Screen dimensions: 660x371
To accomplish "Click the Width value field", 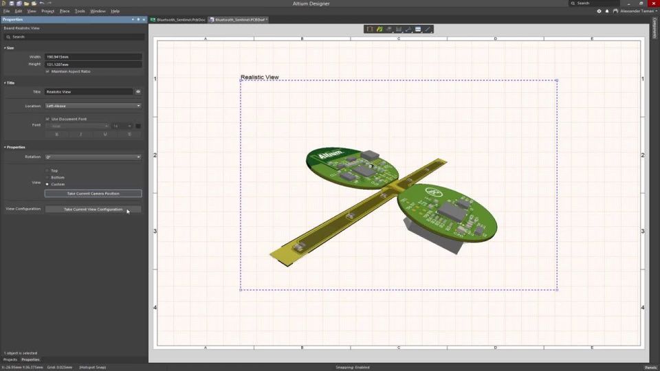I will pos(93,57).
